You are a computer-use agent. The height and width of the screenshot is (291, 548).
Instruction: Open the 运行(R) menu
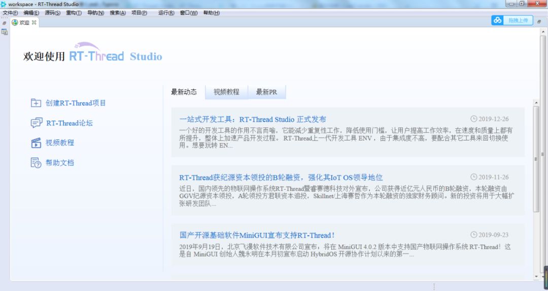tap(166, 13)
